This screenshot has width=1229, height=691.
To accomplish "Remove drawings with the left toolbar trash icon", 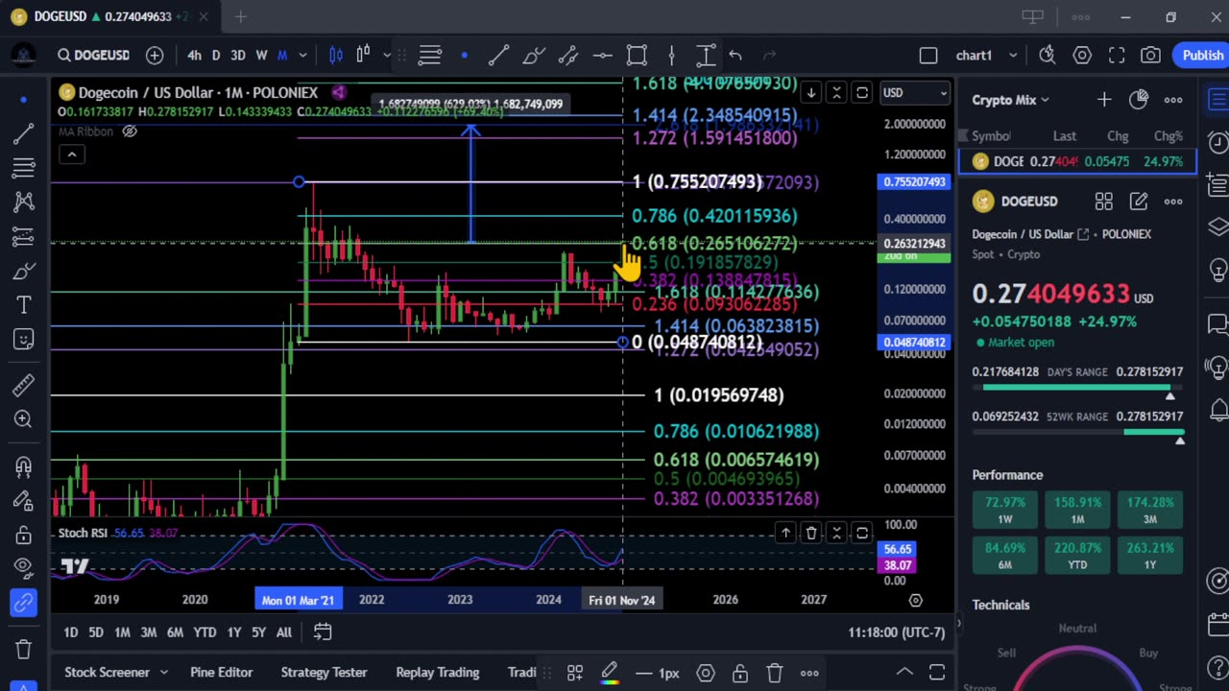I will point(23,650).
